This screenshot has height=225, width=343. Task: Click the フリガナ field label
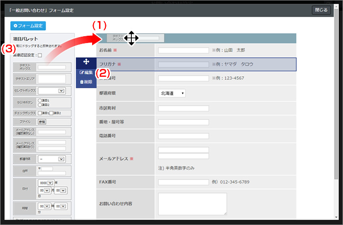pos(107,64)
